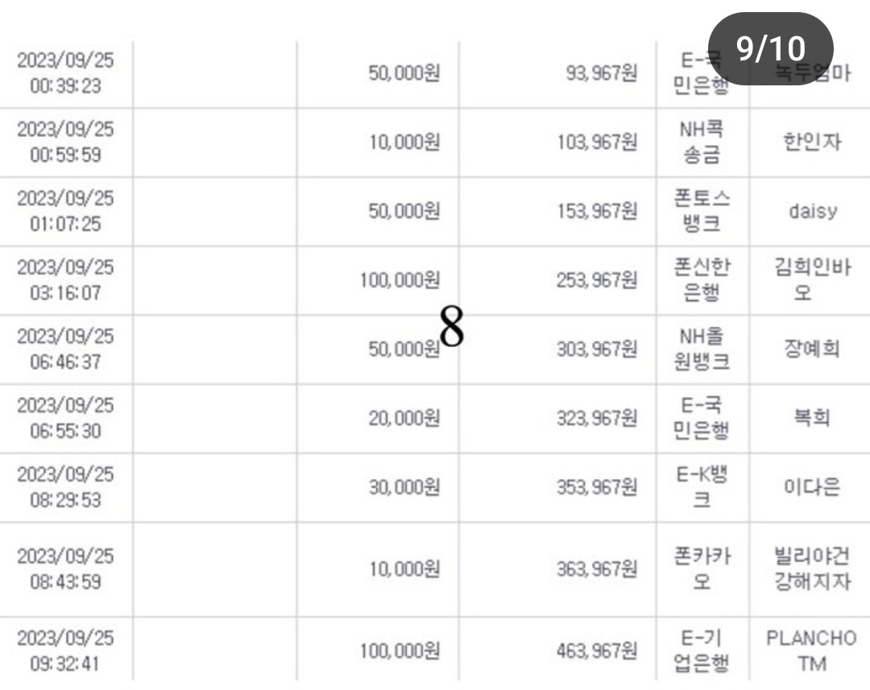Select sender name 이다은
The image size is (870, 690).
(812, 487)
